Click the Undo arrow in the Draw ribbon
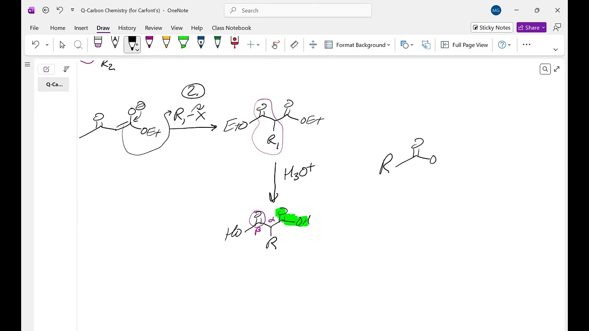The image size is (589, 331). [x=35, y=45]
